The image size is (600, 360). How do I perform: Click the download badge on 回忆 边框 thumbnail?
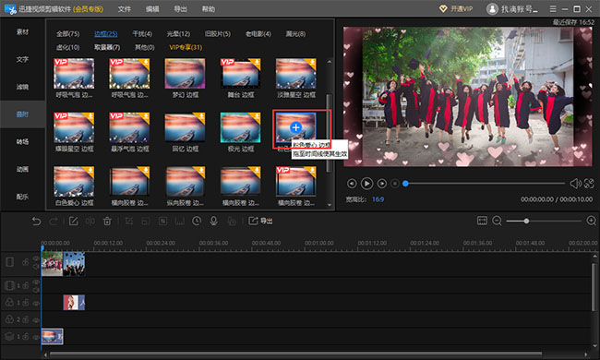tap(200, 117)
